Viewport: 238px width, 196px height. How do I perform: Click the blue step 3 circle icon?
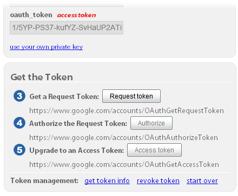click(x=19, y=96)
